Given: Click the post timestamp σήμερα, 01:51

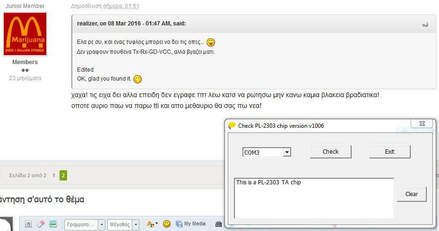Looking at the screenshot, I should [121, 6].
